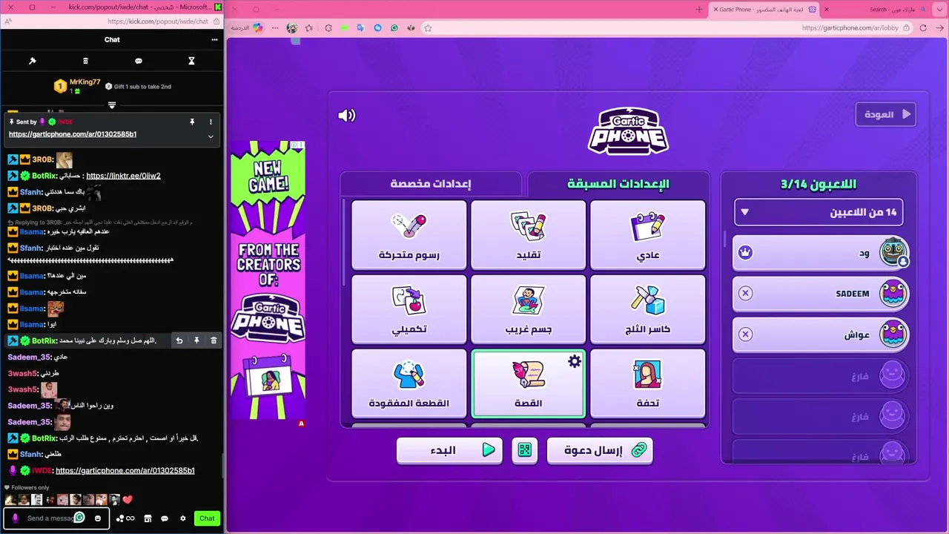
Task: Open the Kick shop icon below chat
Action: tap(148, 518)
